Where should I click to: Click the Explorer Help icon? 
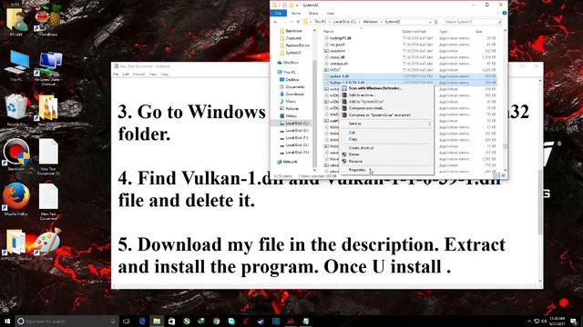(504, 13)
